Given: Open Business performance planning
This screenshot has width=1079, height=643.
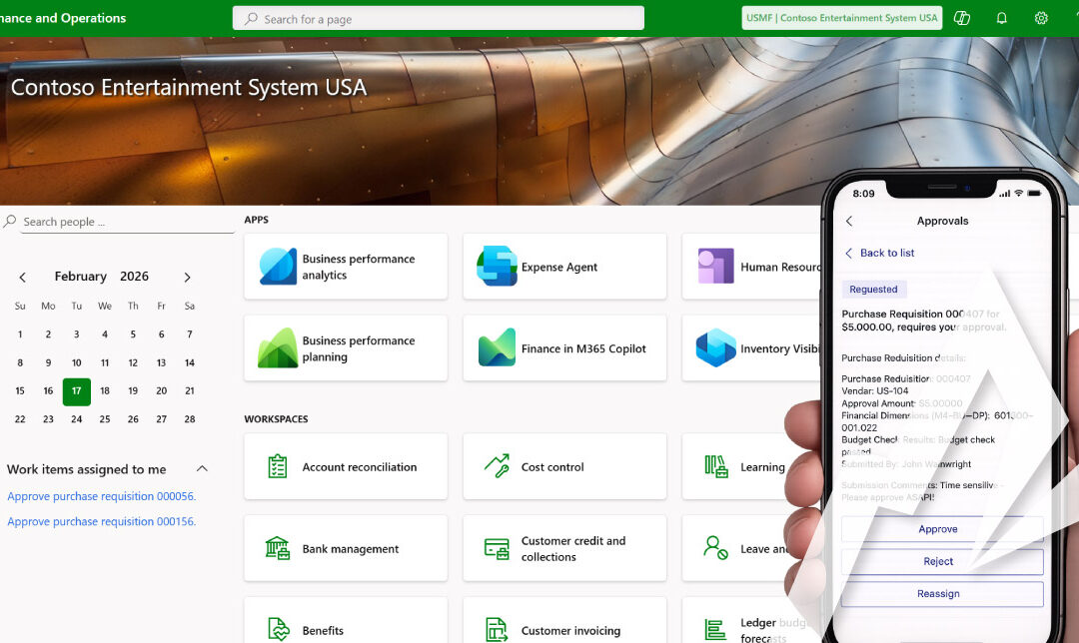Looking at the screenshot, I should pyautogui.click(x=345, y=347).
